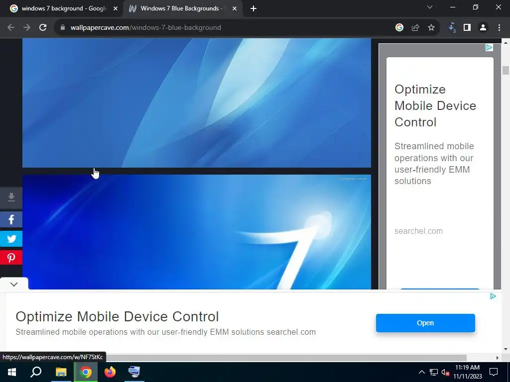Collapse the bottom ad with chevron
The height and width of the screenshot is (382, 510).
(13, 284)
